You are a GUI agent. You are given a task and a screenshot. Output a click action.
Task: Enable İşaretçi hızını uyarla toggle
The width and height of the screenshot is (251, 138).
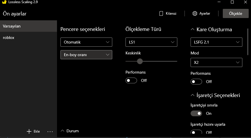196,132
